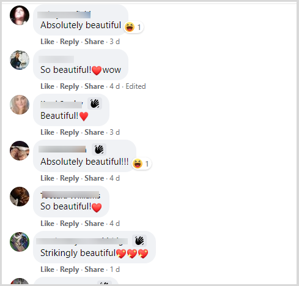
Task: Share the 'Beautiful!' comment
Action: click(x=94, y=132)
